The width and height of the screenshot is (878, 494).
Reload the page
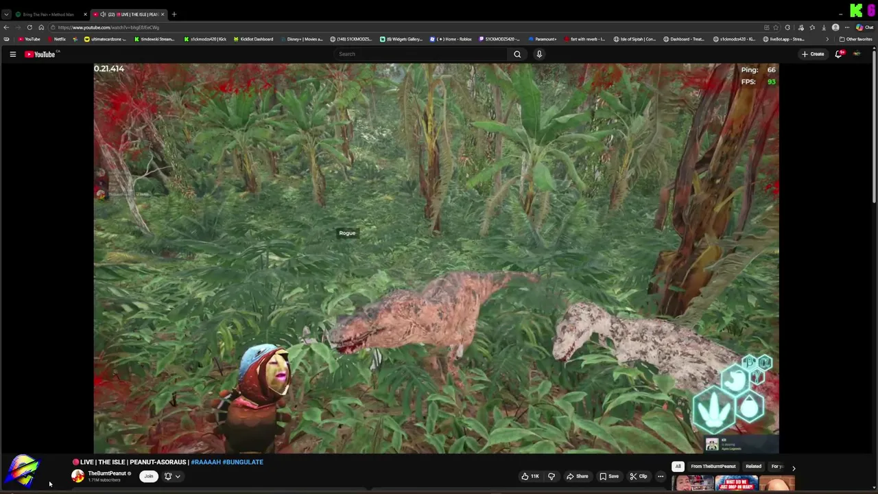[x=29, y=27]
